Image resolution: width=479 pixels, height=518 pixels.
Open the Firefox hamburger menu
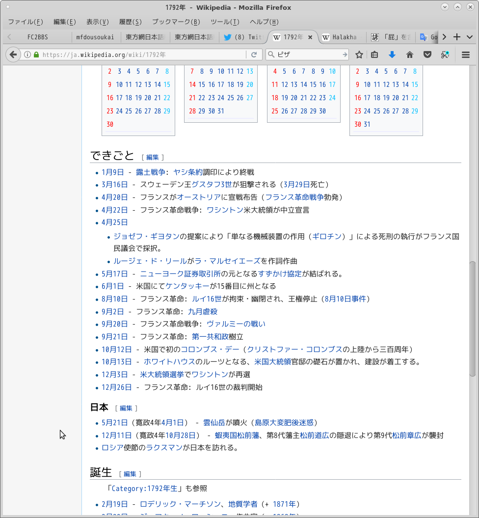click(x=465, y=55)
